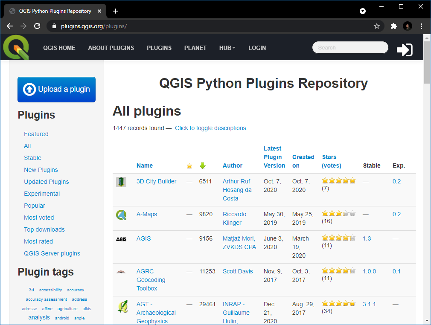Click the Upload a plugin button
This screenshot has width=431, height=325.
pos(56,90)
